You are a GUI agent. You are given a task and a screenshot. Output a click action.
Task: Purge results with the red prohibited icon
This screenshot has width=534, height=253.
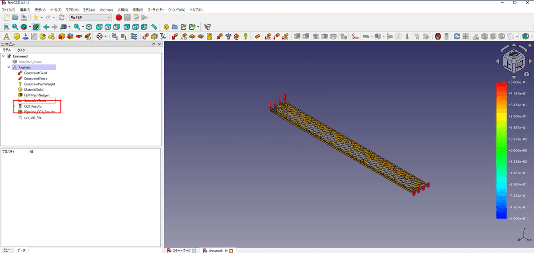click(x=438, y=36)
